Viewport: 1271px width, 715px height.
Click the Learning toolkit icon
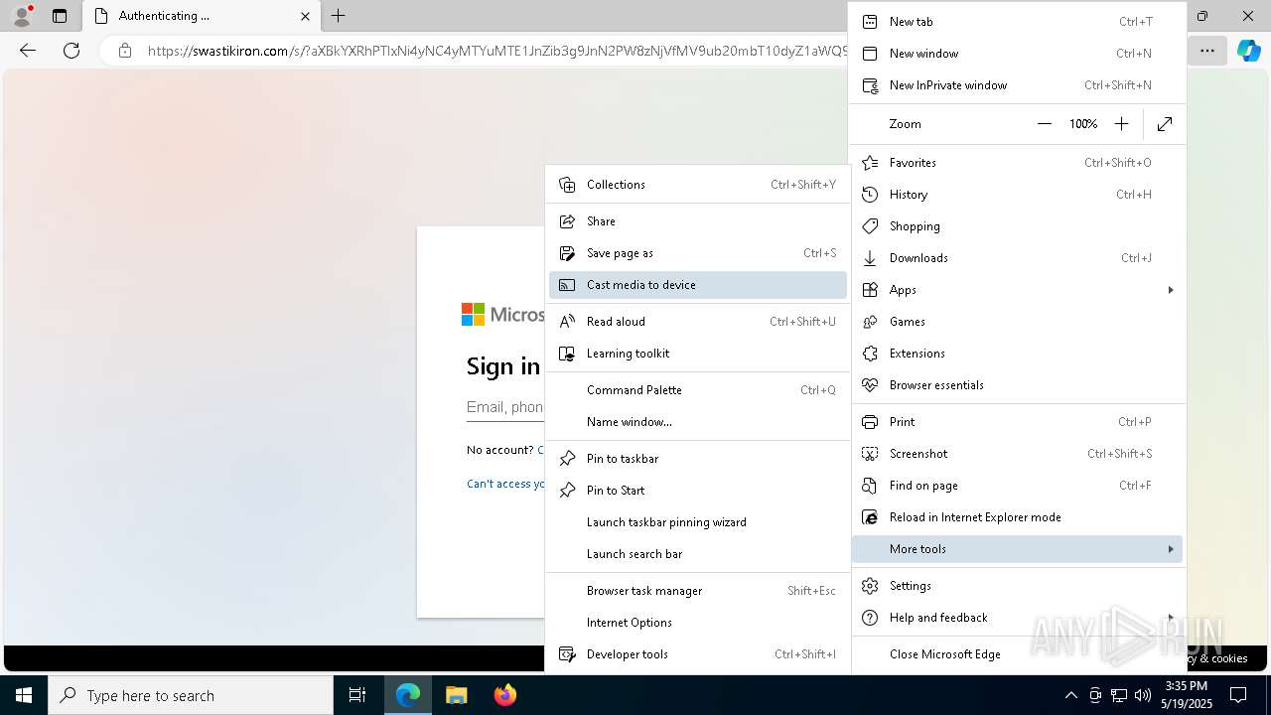567,354
